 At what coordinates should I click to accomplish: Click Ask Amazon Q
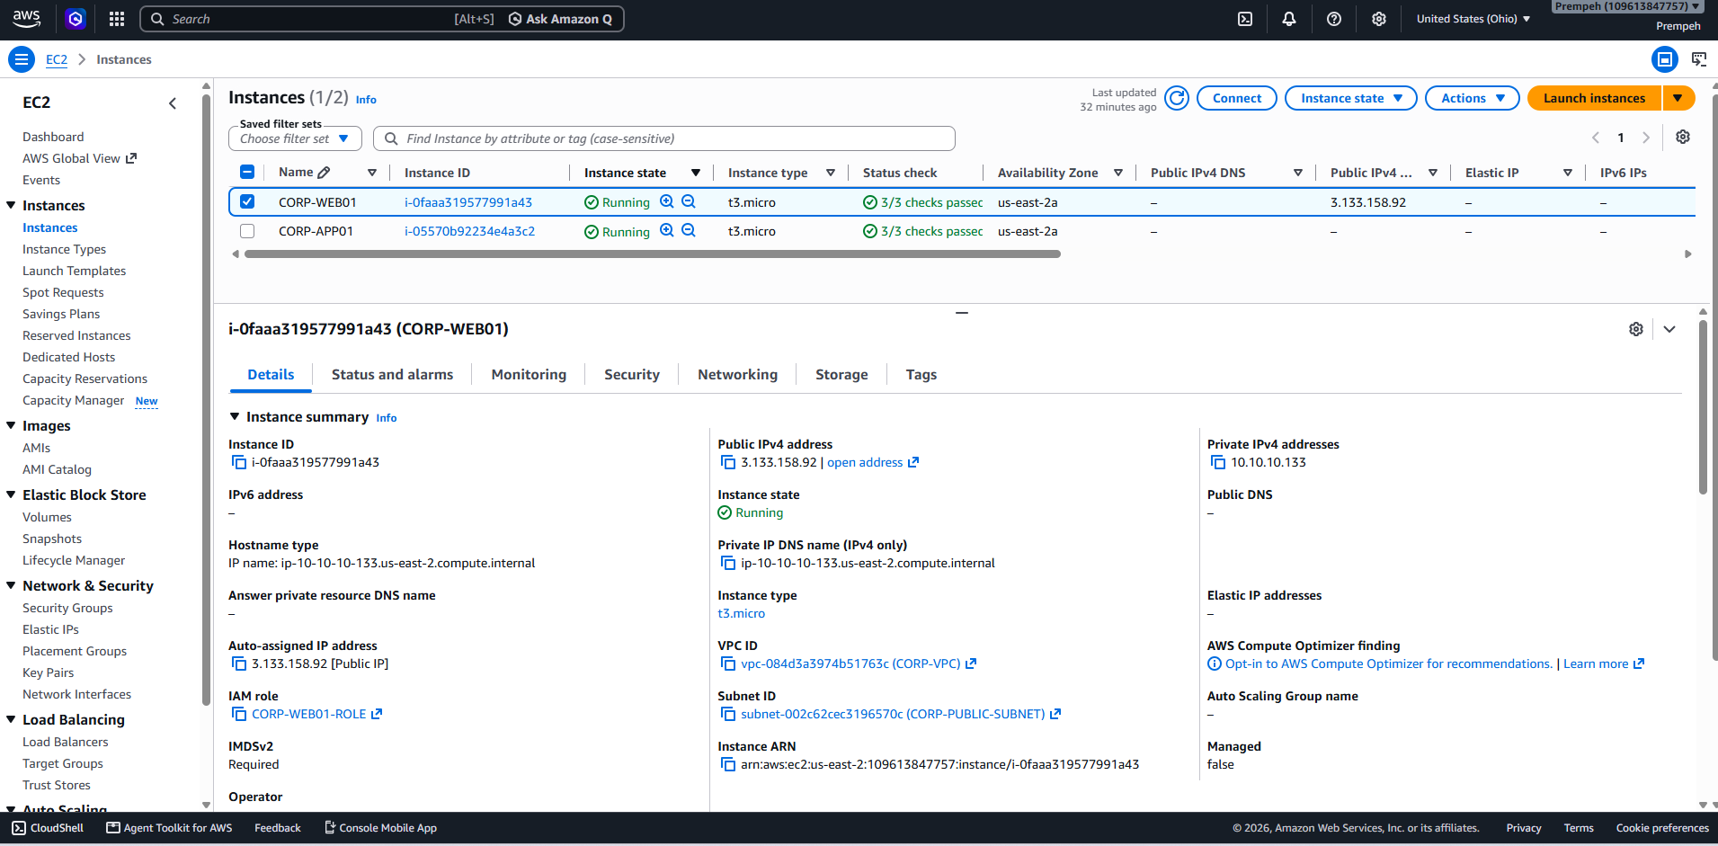[x=560, y=19]
